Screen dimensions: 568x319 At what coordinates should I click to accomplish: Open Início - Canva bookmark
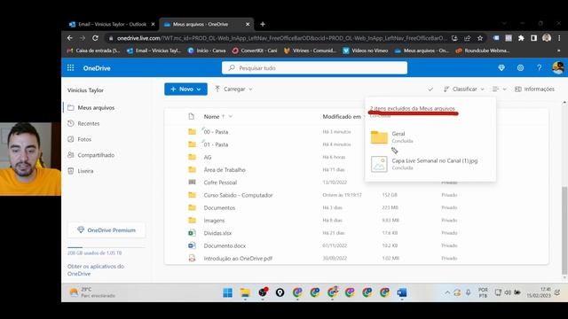[207, 51]
